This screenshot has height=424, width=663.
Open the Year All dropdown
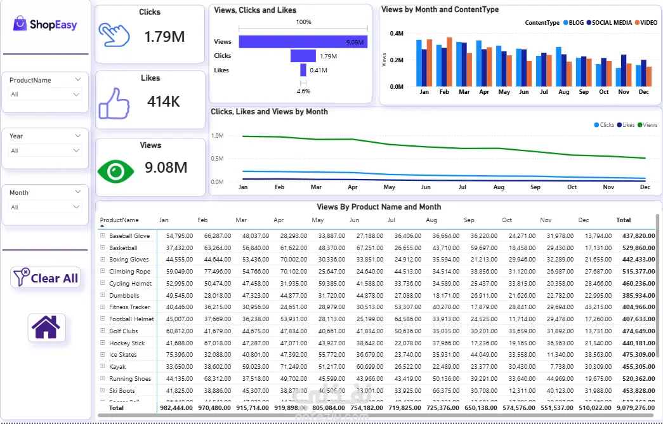click(45, 150)
